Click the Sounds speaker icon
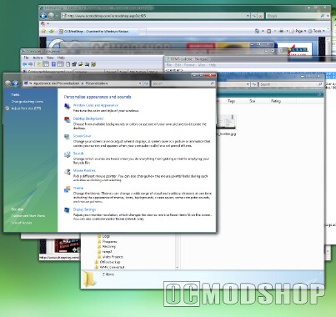336x317 pixels. tap(68, 154)
